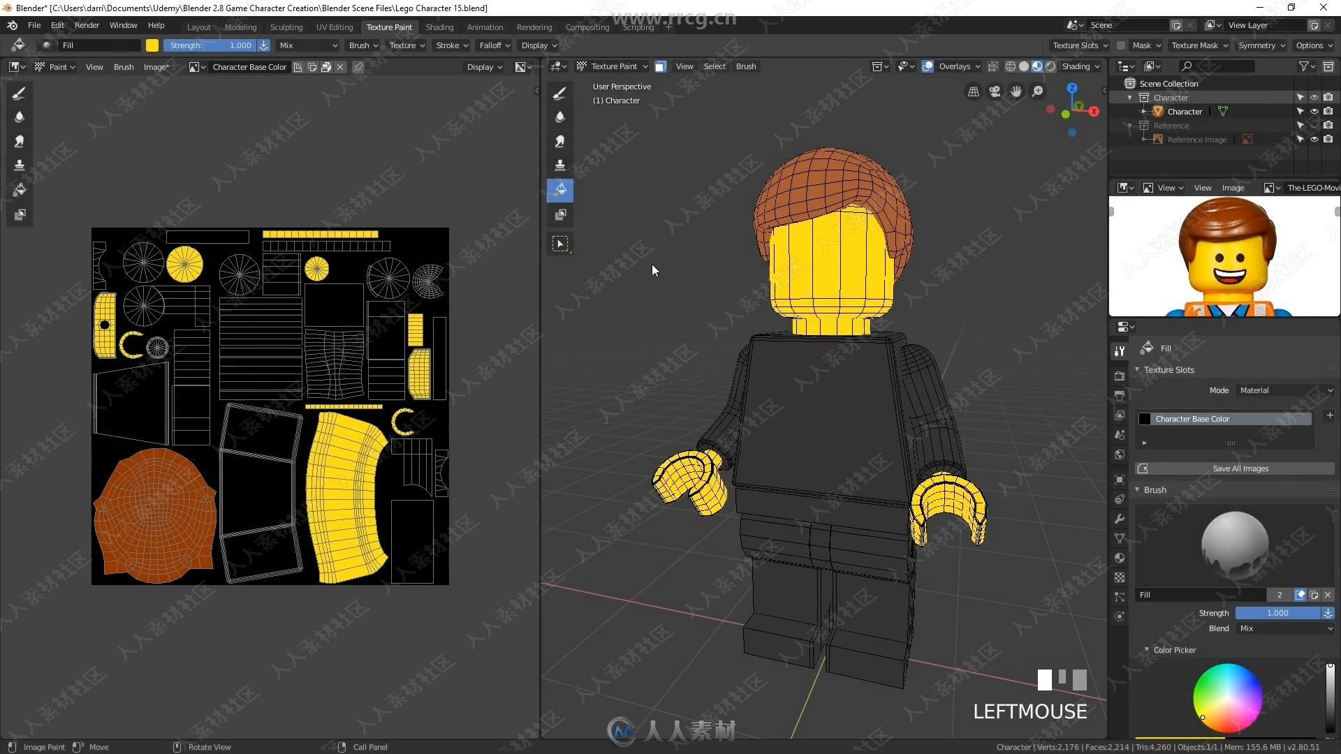Click the yellow brush color swatch in top bar
The image size is (1341, 754).
point(152,45)
